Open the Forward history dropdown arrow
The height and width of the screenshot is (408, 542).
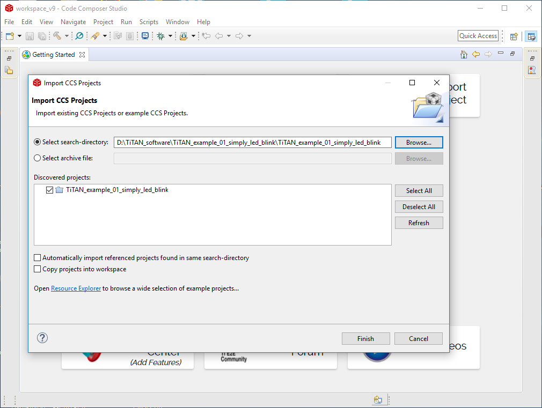tap(249, 36)
